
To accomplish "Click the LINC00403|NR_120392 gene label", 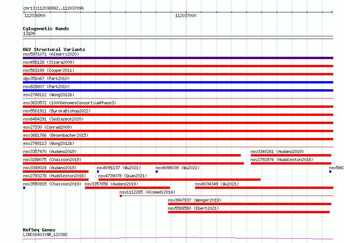I will 45,235.
